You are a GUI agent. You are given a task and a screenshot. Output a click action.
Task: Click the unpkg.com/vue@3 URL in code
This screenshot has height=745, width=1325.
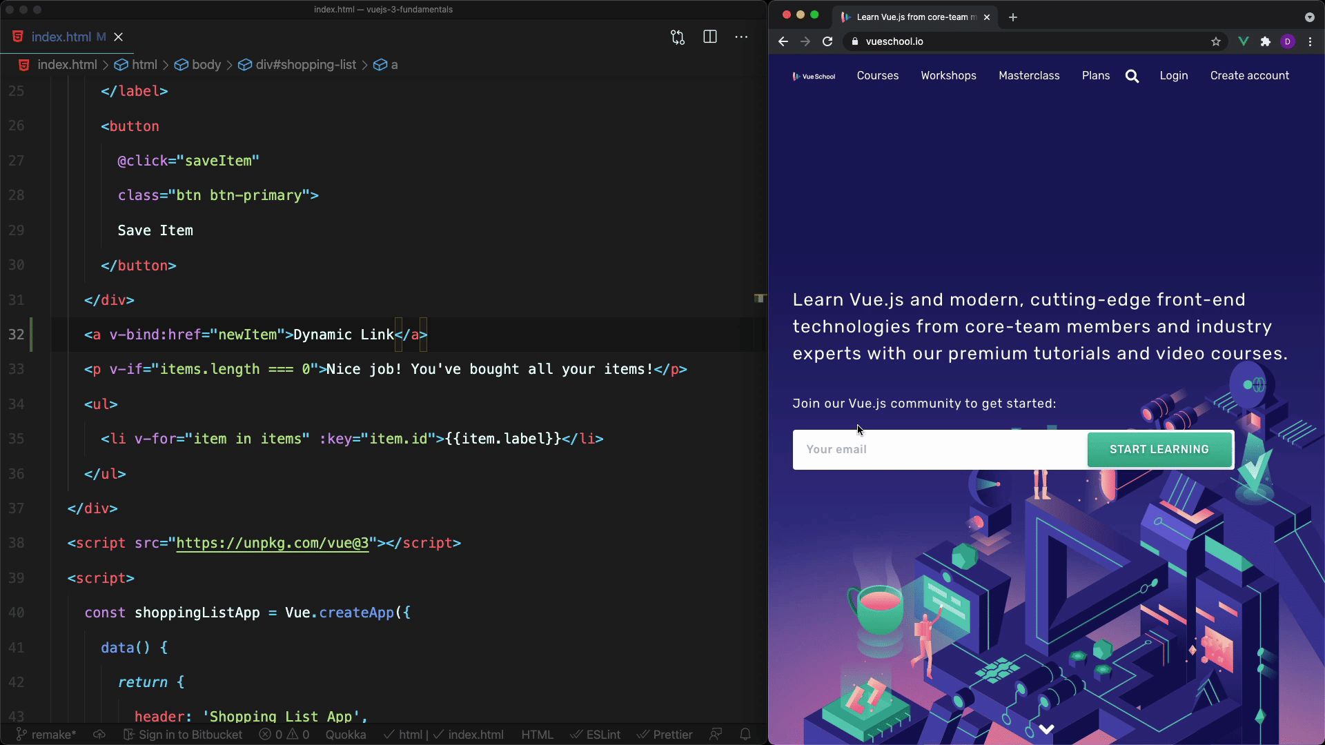pyautogui.click(x=273, y=544)
